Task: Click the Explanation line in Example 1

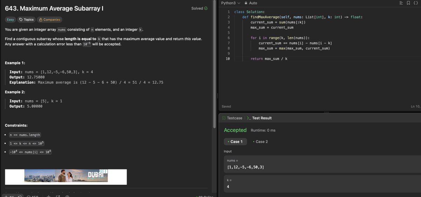Action: pos(86,82)
